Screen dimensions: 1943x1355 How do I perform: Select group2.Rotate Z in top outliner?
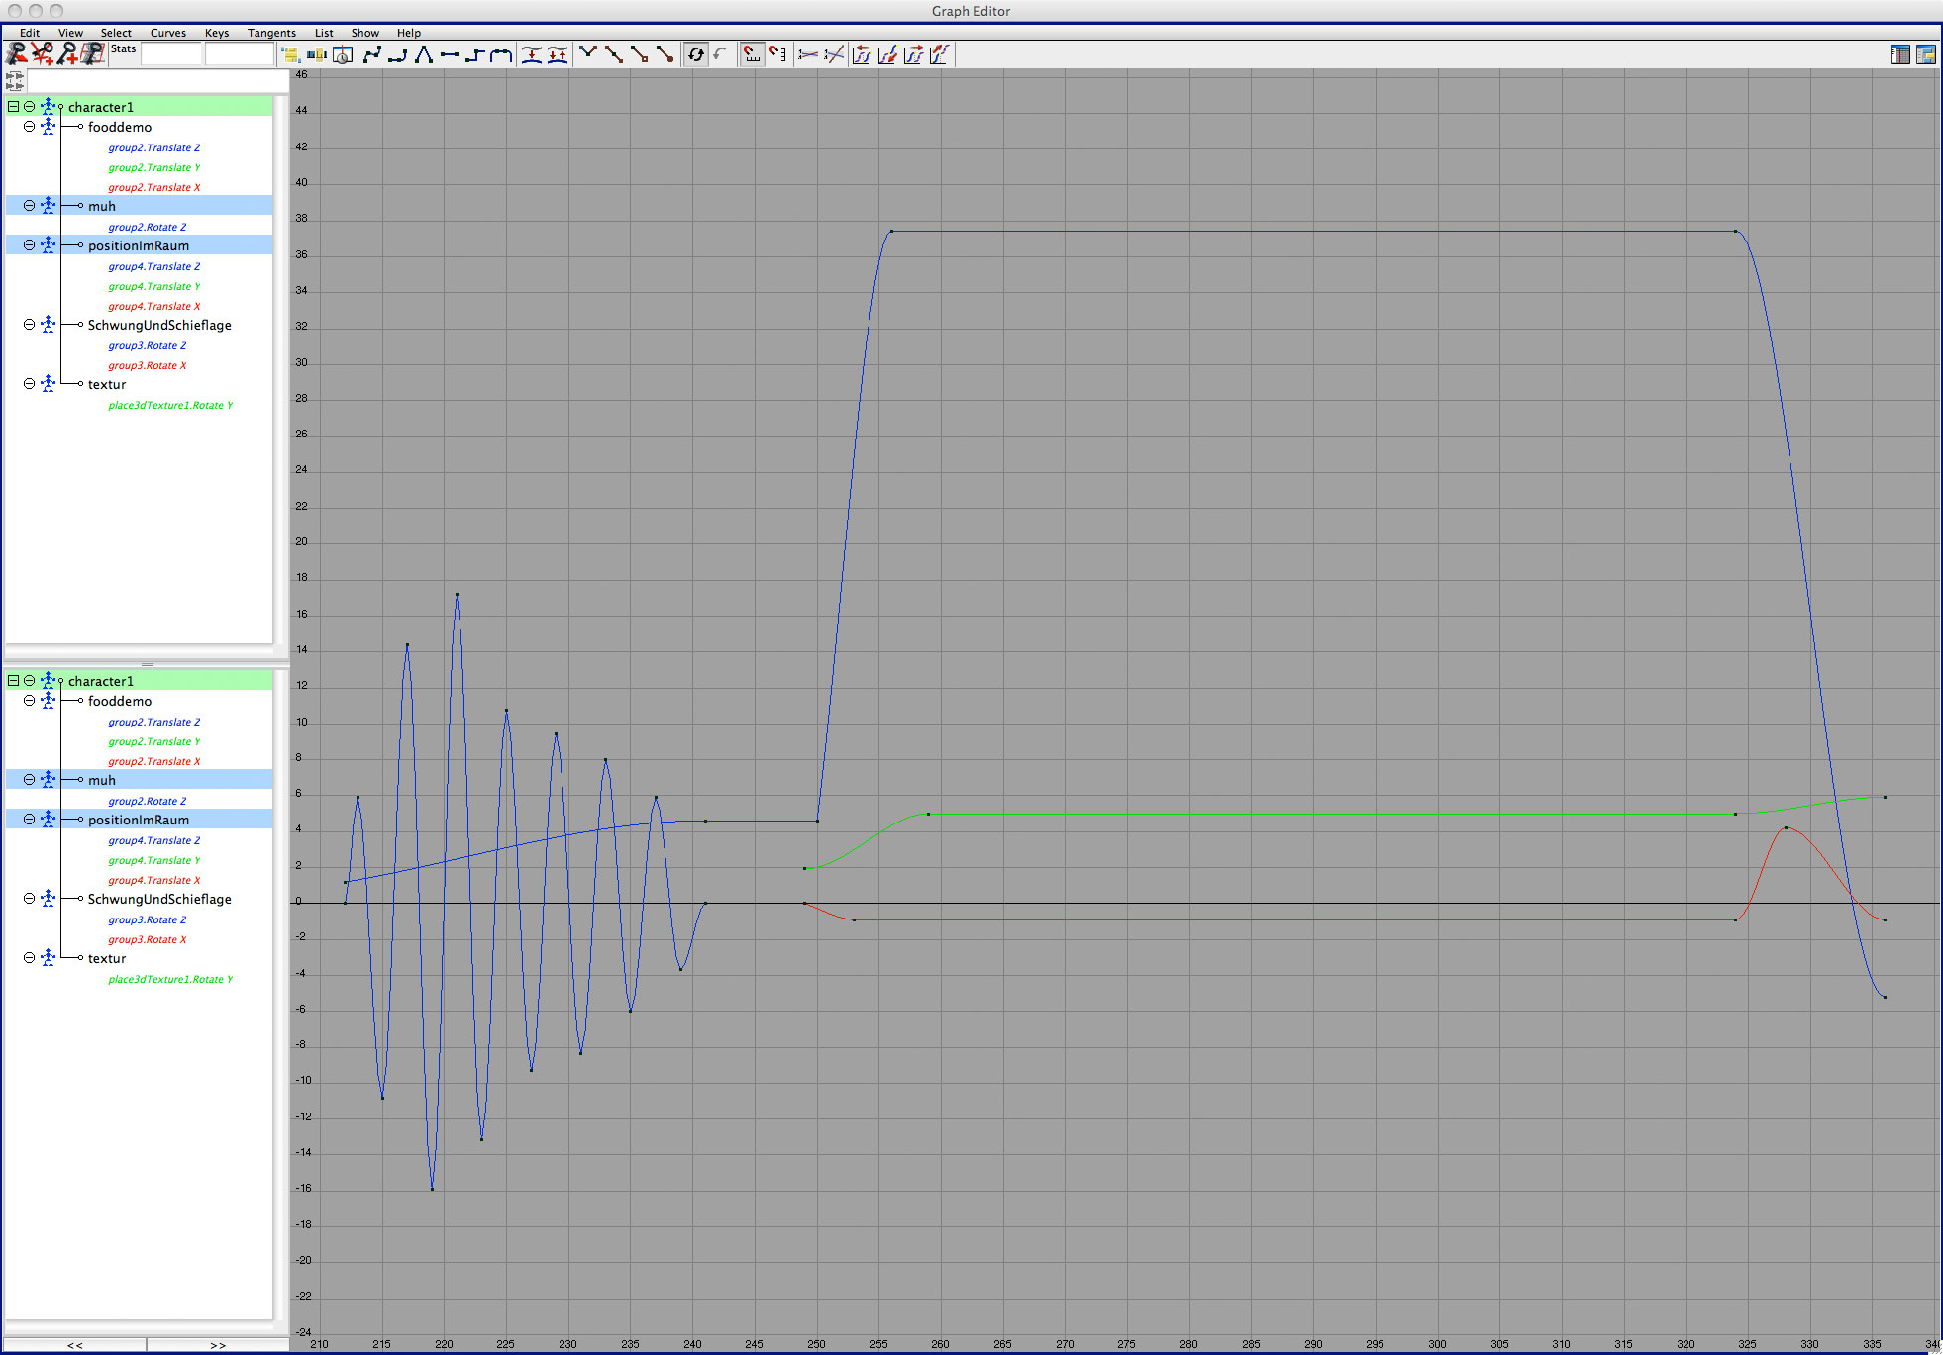(147, 227)
